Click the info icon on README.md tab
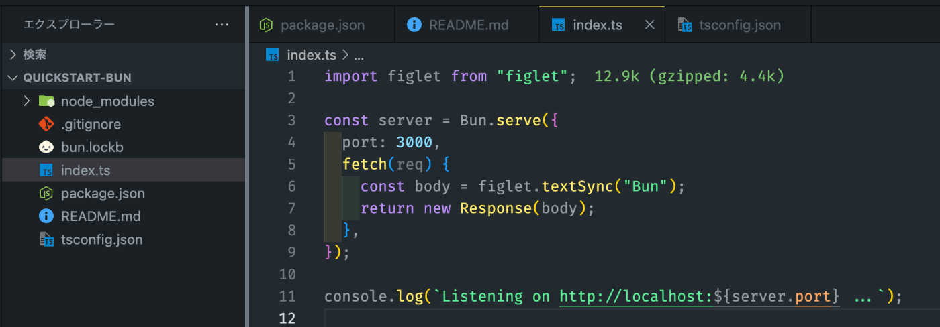This screenshot has height=327, width=940. pyautogui.click(x=414, y=25)
